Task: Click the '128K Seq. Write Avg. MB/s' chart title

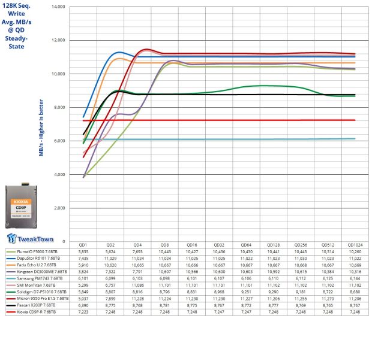Action: 16,26
